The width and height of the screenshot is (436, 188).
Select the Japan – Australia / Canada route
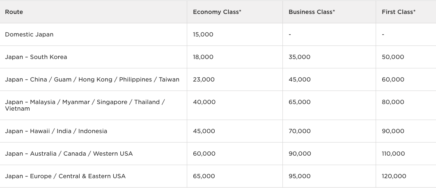69,154
